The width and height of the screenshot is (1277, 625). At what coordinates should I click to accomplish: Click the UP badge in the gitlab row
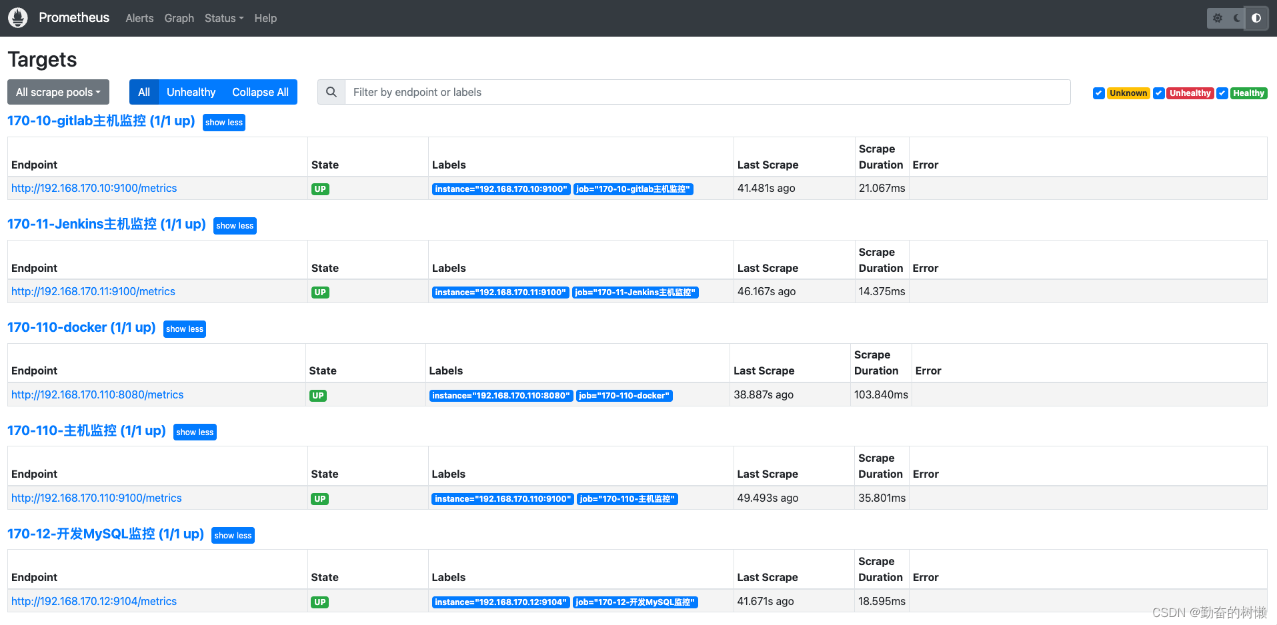320,189
